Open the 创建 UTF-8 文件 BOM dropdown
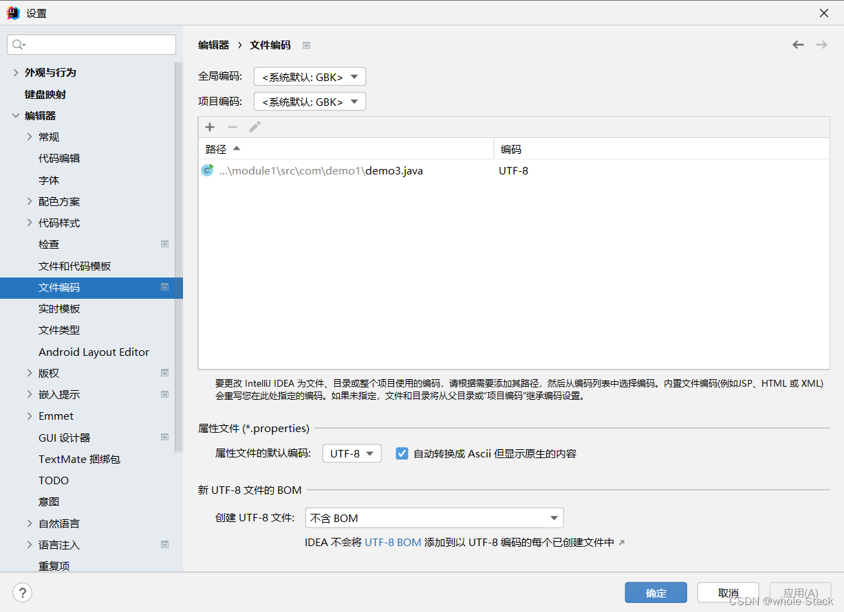The image size is (844, 612). point(434,518)
